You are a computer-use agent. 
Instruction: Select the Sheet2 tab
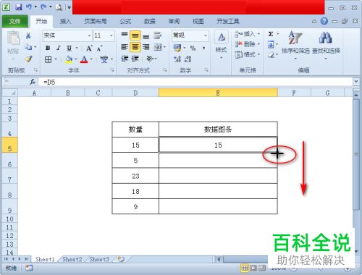[72, 260]
